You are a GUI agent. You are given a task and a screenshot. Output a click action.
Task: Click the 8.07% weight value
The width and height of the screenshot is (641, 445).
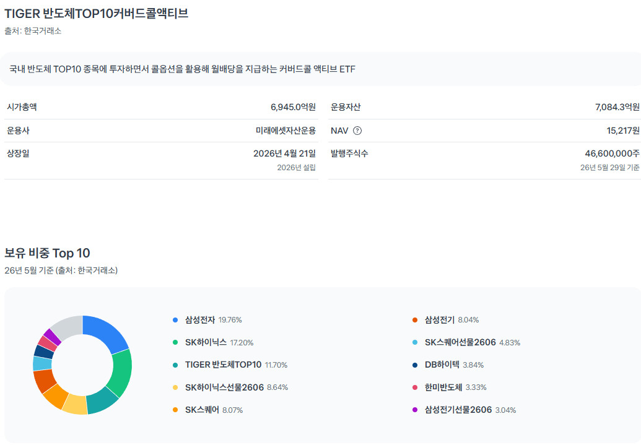click(233, 410)
